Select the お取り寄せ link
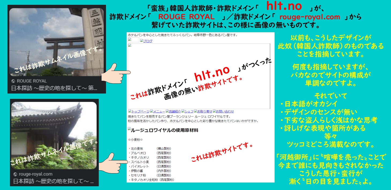The width and height of the screenshot is (391, 190). point(205,111)
